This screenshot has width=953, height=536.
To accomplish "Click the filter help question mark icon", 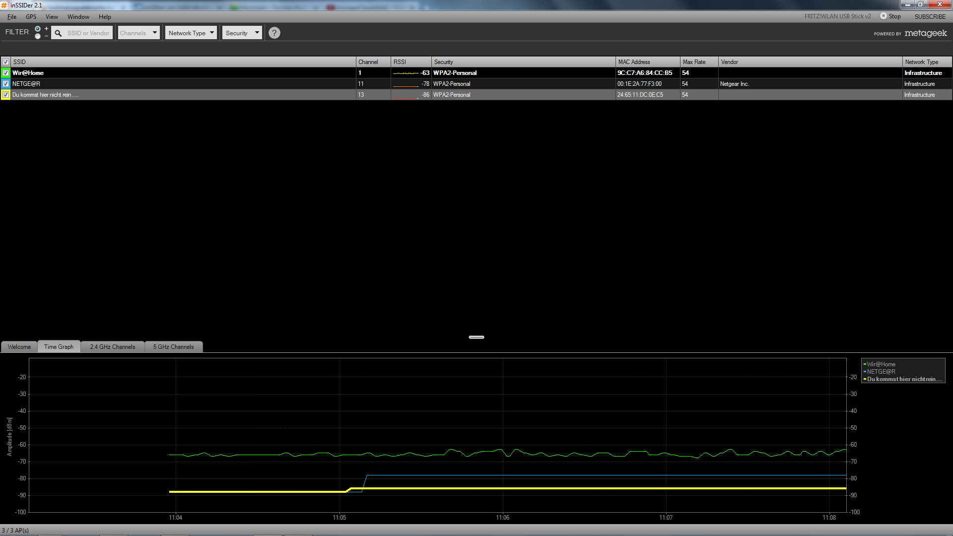I will click(274, 33).
